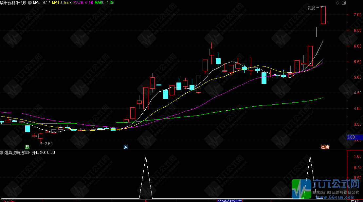
Task: Click the 2.90 low price label
Action: [48, 143]
